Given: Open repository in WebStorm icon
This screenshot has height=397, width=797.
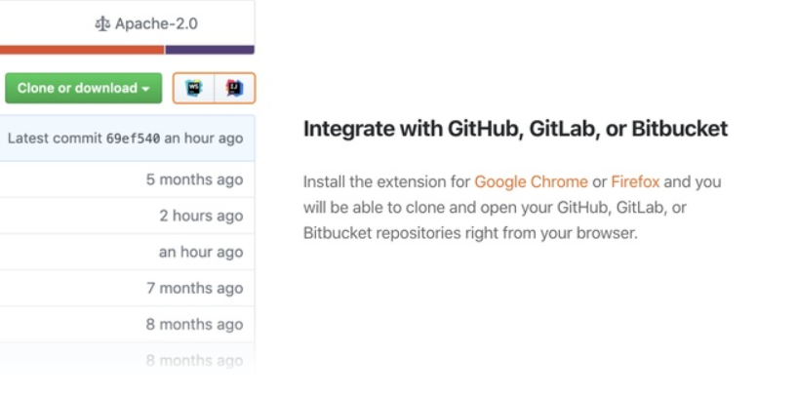Looking at the screenshot, I should point(194,88).
